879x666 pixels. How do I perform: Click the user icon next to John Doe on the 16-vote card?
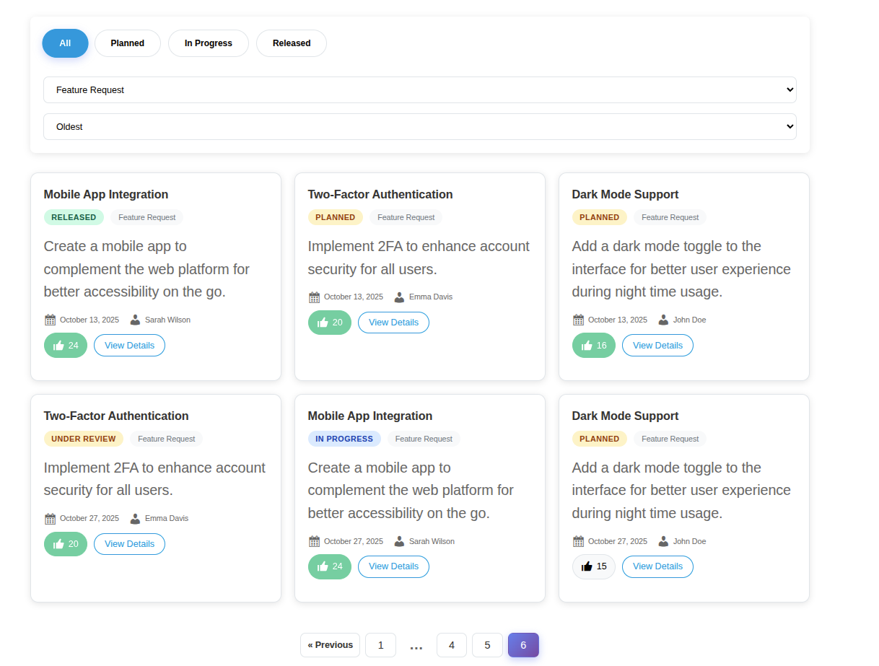click(x=663, y=320)
